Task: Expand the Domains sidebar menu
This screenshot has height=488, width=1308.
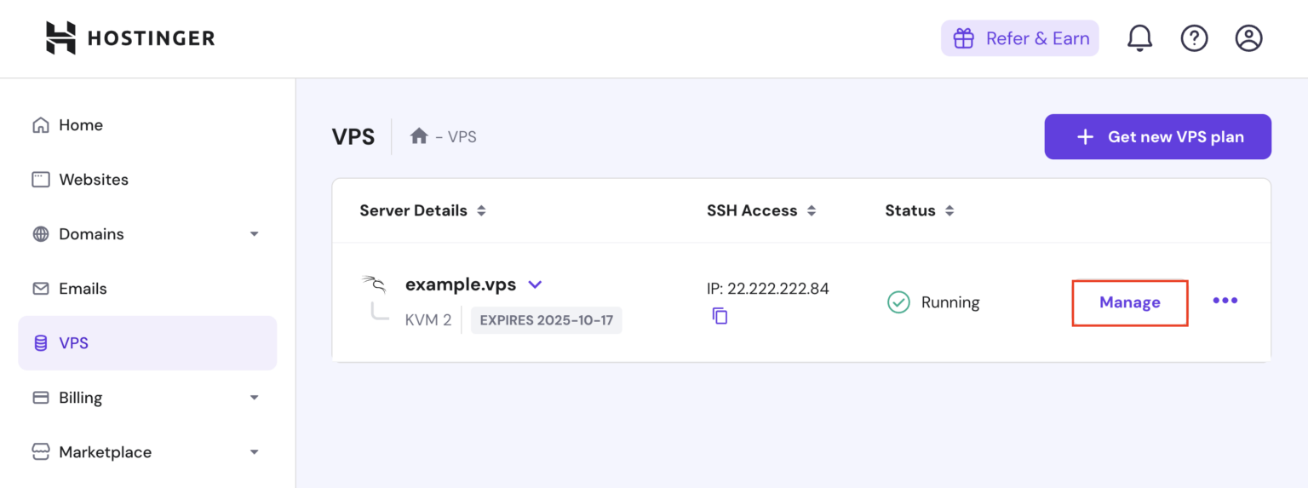Action: pyautogui.click(x=254, y=234)
